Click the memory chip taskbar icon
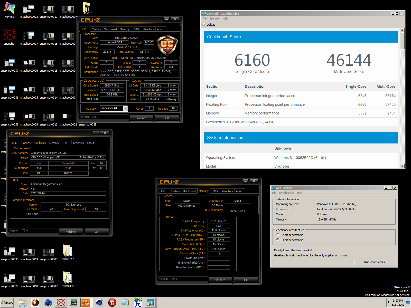The image size is (411, 308). pyautogui.click(x=74, y=303)
